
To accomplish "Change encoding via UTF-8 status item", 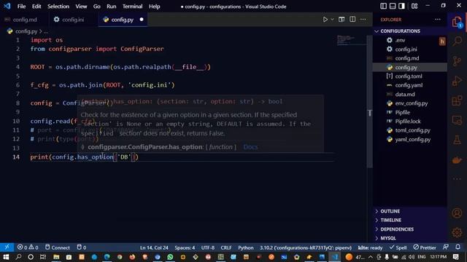I will [207, 247].
